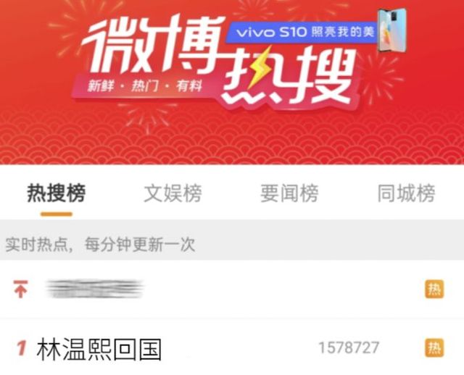Switch to the 同城榜 tab
464x375 pixels.
(x=406, y=193)
